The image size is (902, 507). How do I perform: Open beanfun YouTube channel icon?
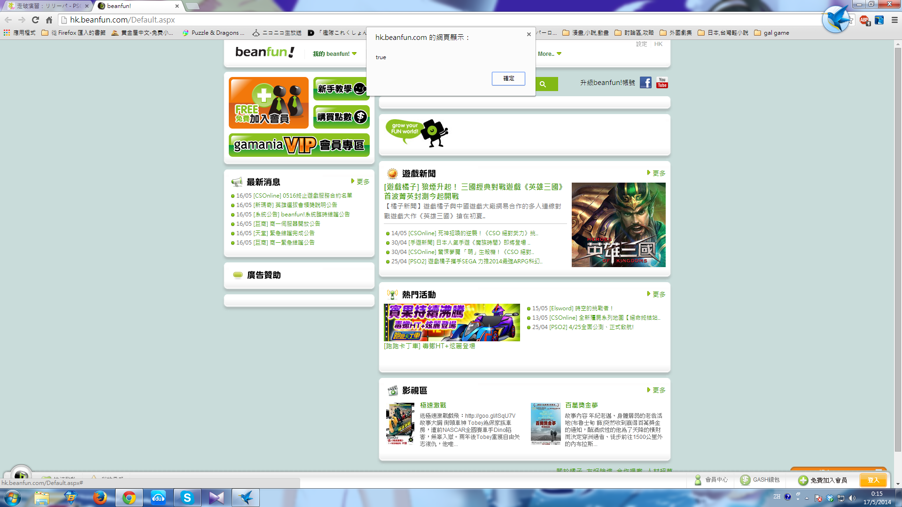(x=662, y=83)
